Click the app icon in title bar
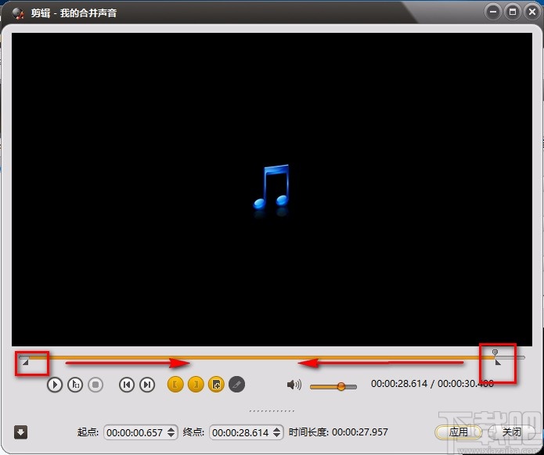The image size is (544, 455). [18, 13]
